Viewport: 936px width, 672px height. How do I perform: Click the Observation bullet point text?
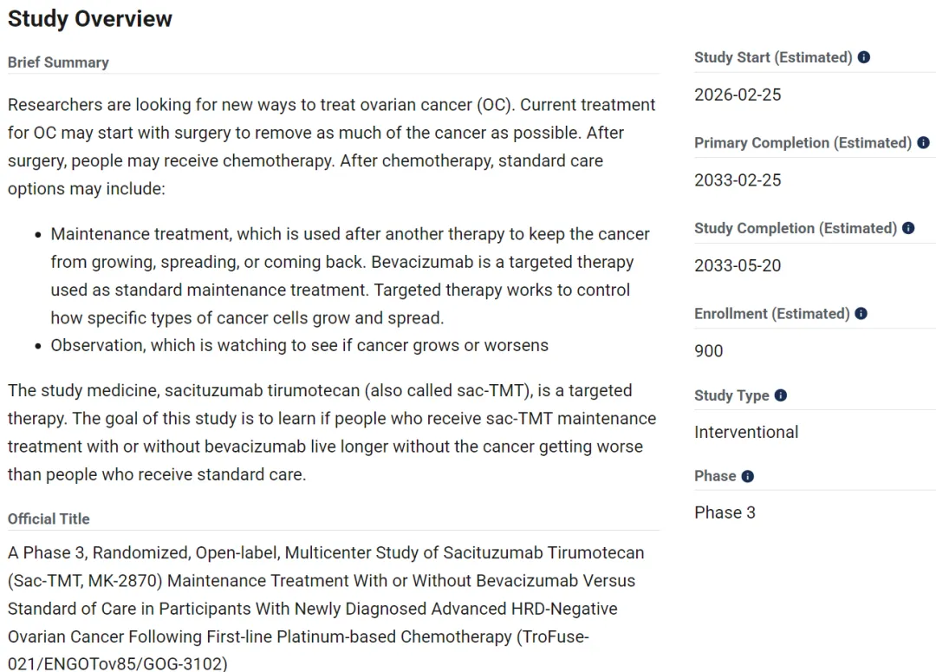(299, 345)
